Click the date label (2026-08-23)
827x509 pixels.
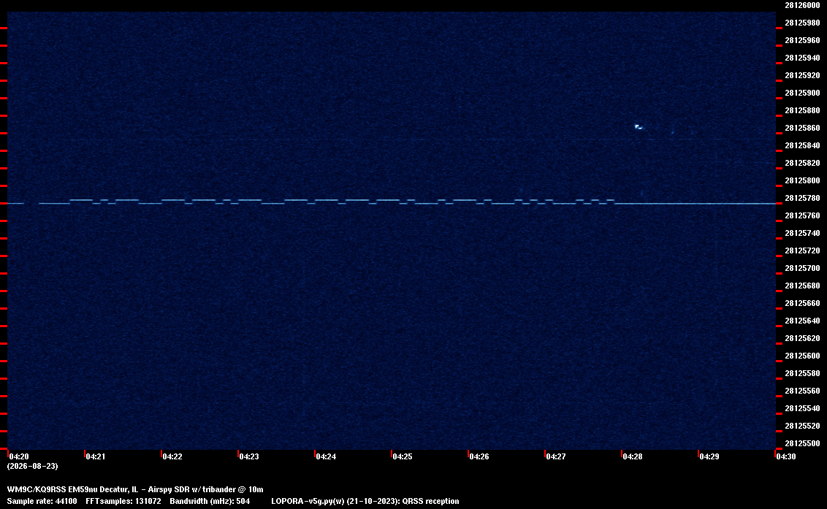coord(33,466)
